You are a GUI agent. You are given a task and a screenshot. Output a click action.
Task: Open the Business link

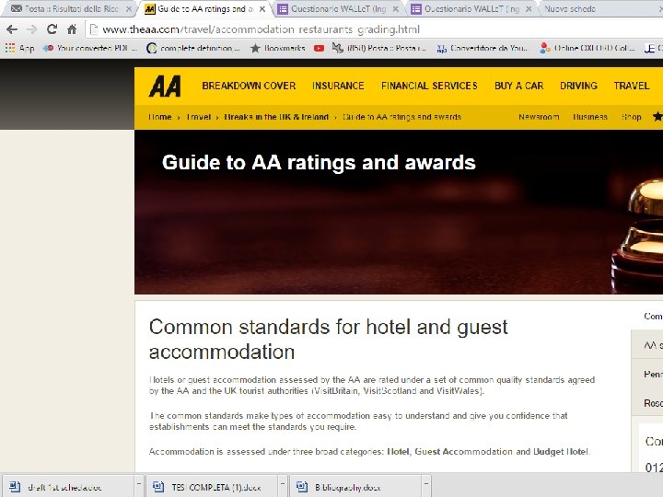click(590, 117)
